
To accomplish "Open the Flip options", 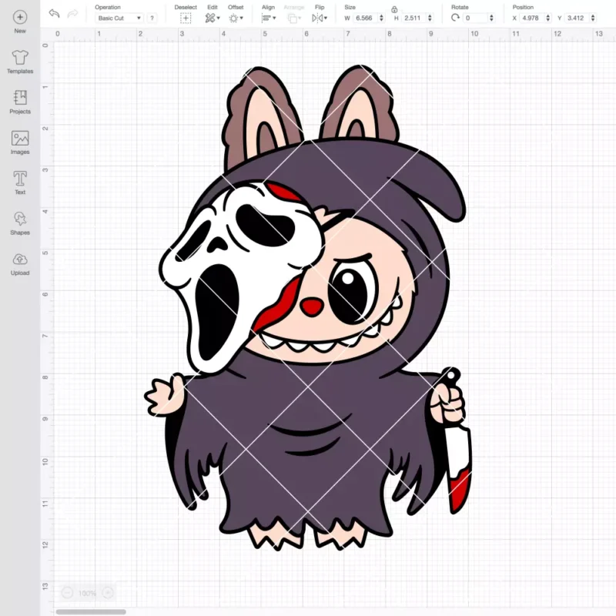I will 320,18.
